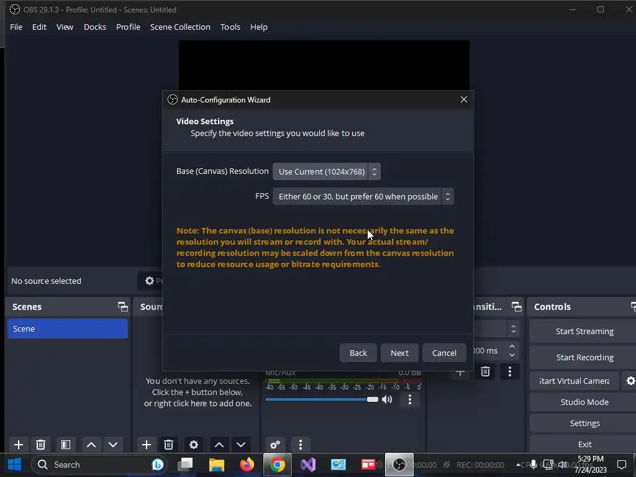Open Visual Studio from taskbar
Viewport: 636px width, 477px height.
[308, 465]
